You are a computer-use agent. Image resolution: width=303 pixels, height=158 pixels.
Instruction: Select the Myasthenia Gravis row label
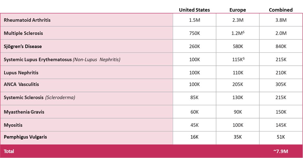pos(24,112)
